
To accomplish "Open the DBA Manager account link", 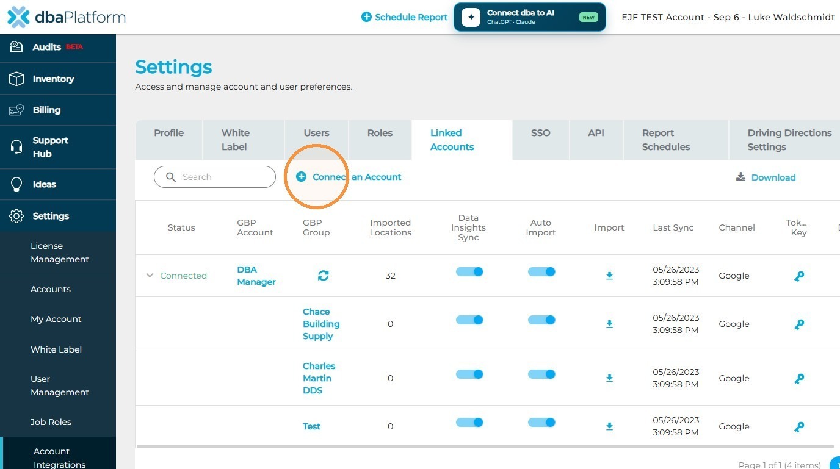I will coord(256,276).
